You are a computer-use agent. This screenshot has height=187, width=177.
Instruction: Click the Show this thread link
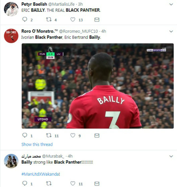pos(37,144)
